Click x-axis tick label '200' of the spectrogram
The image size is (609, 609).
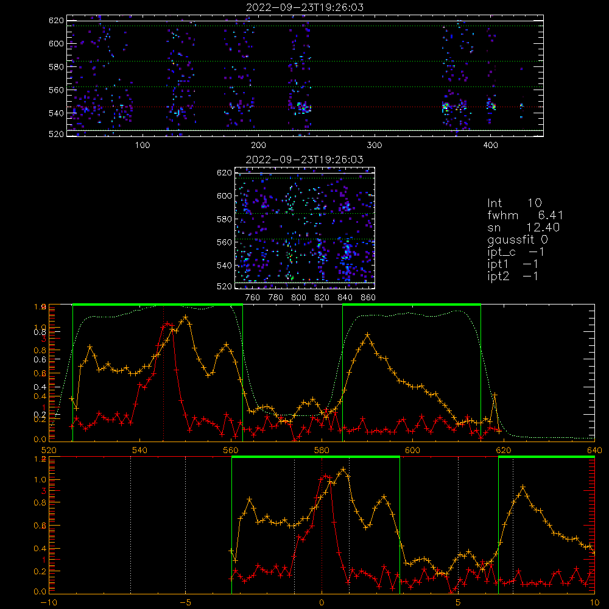click(x=258, y=146)
